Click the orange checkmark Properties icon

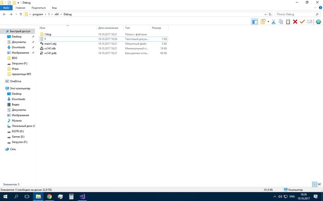click(302, 22)
